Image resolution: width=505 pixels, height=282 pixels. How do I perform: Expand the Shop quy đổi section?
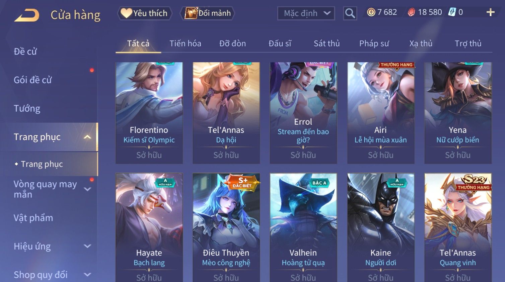(x=87, y=275)
